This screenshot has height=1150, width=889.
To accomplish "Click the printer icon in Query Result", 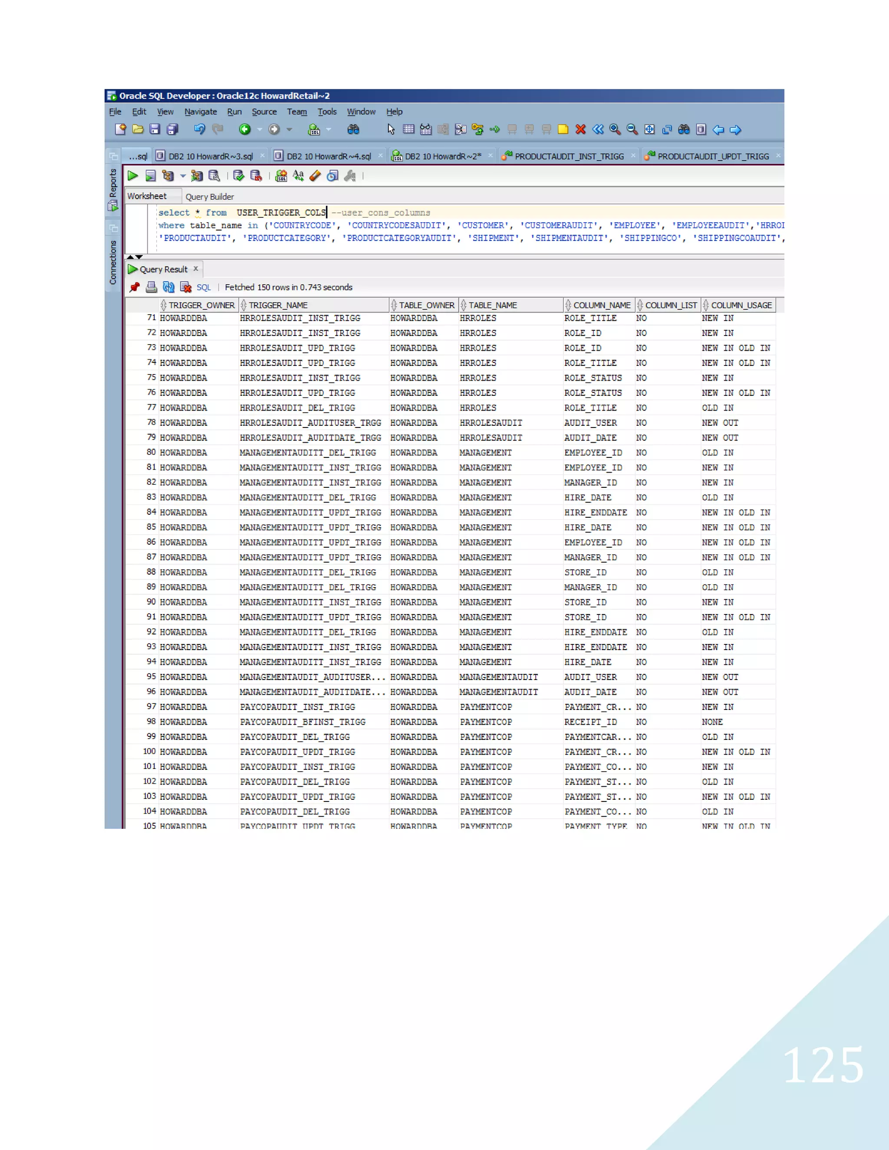I will (x=151, y=287).
